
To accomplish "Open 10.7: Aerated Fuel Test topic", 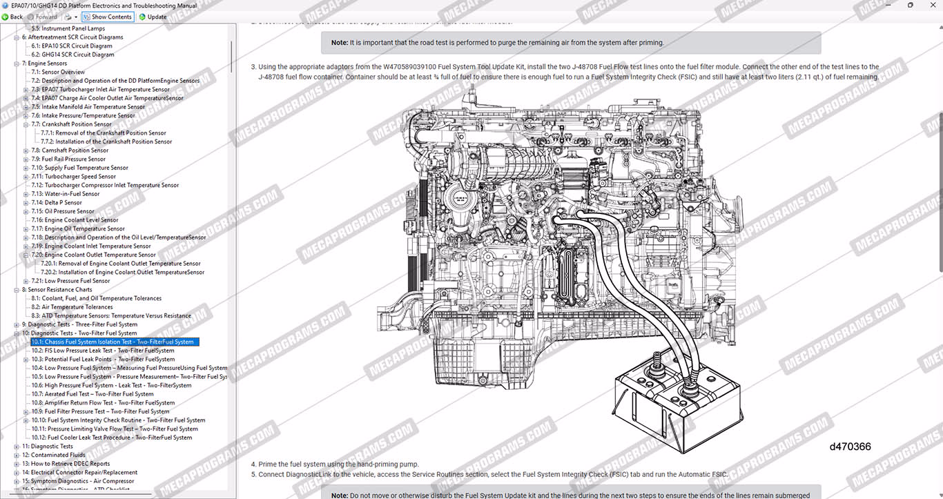I will click(92, 394).
